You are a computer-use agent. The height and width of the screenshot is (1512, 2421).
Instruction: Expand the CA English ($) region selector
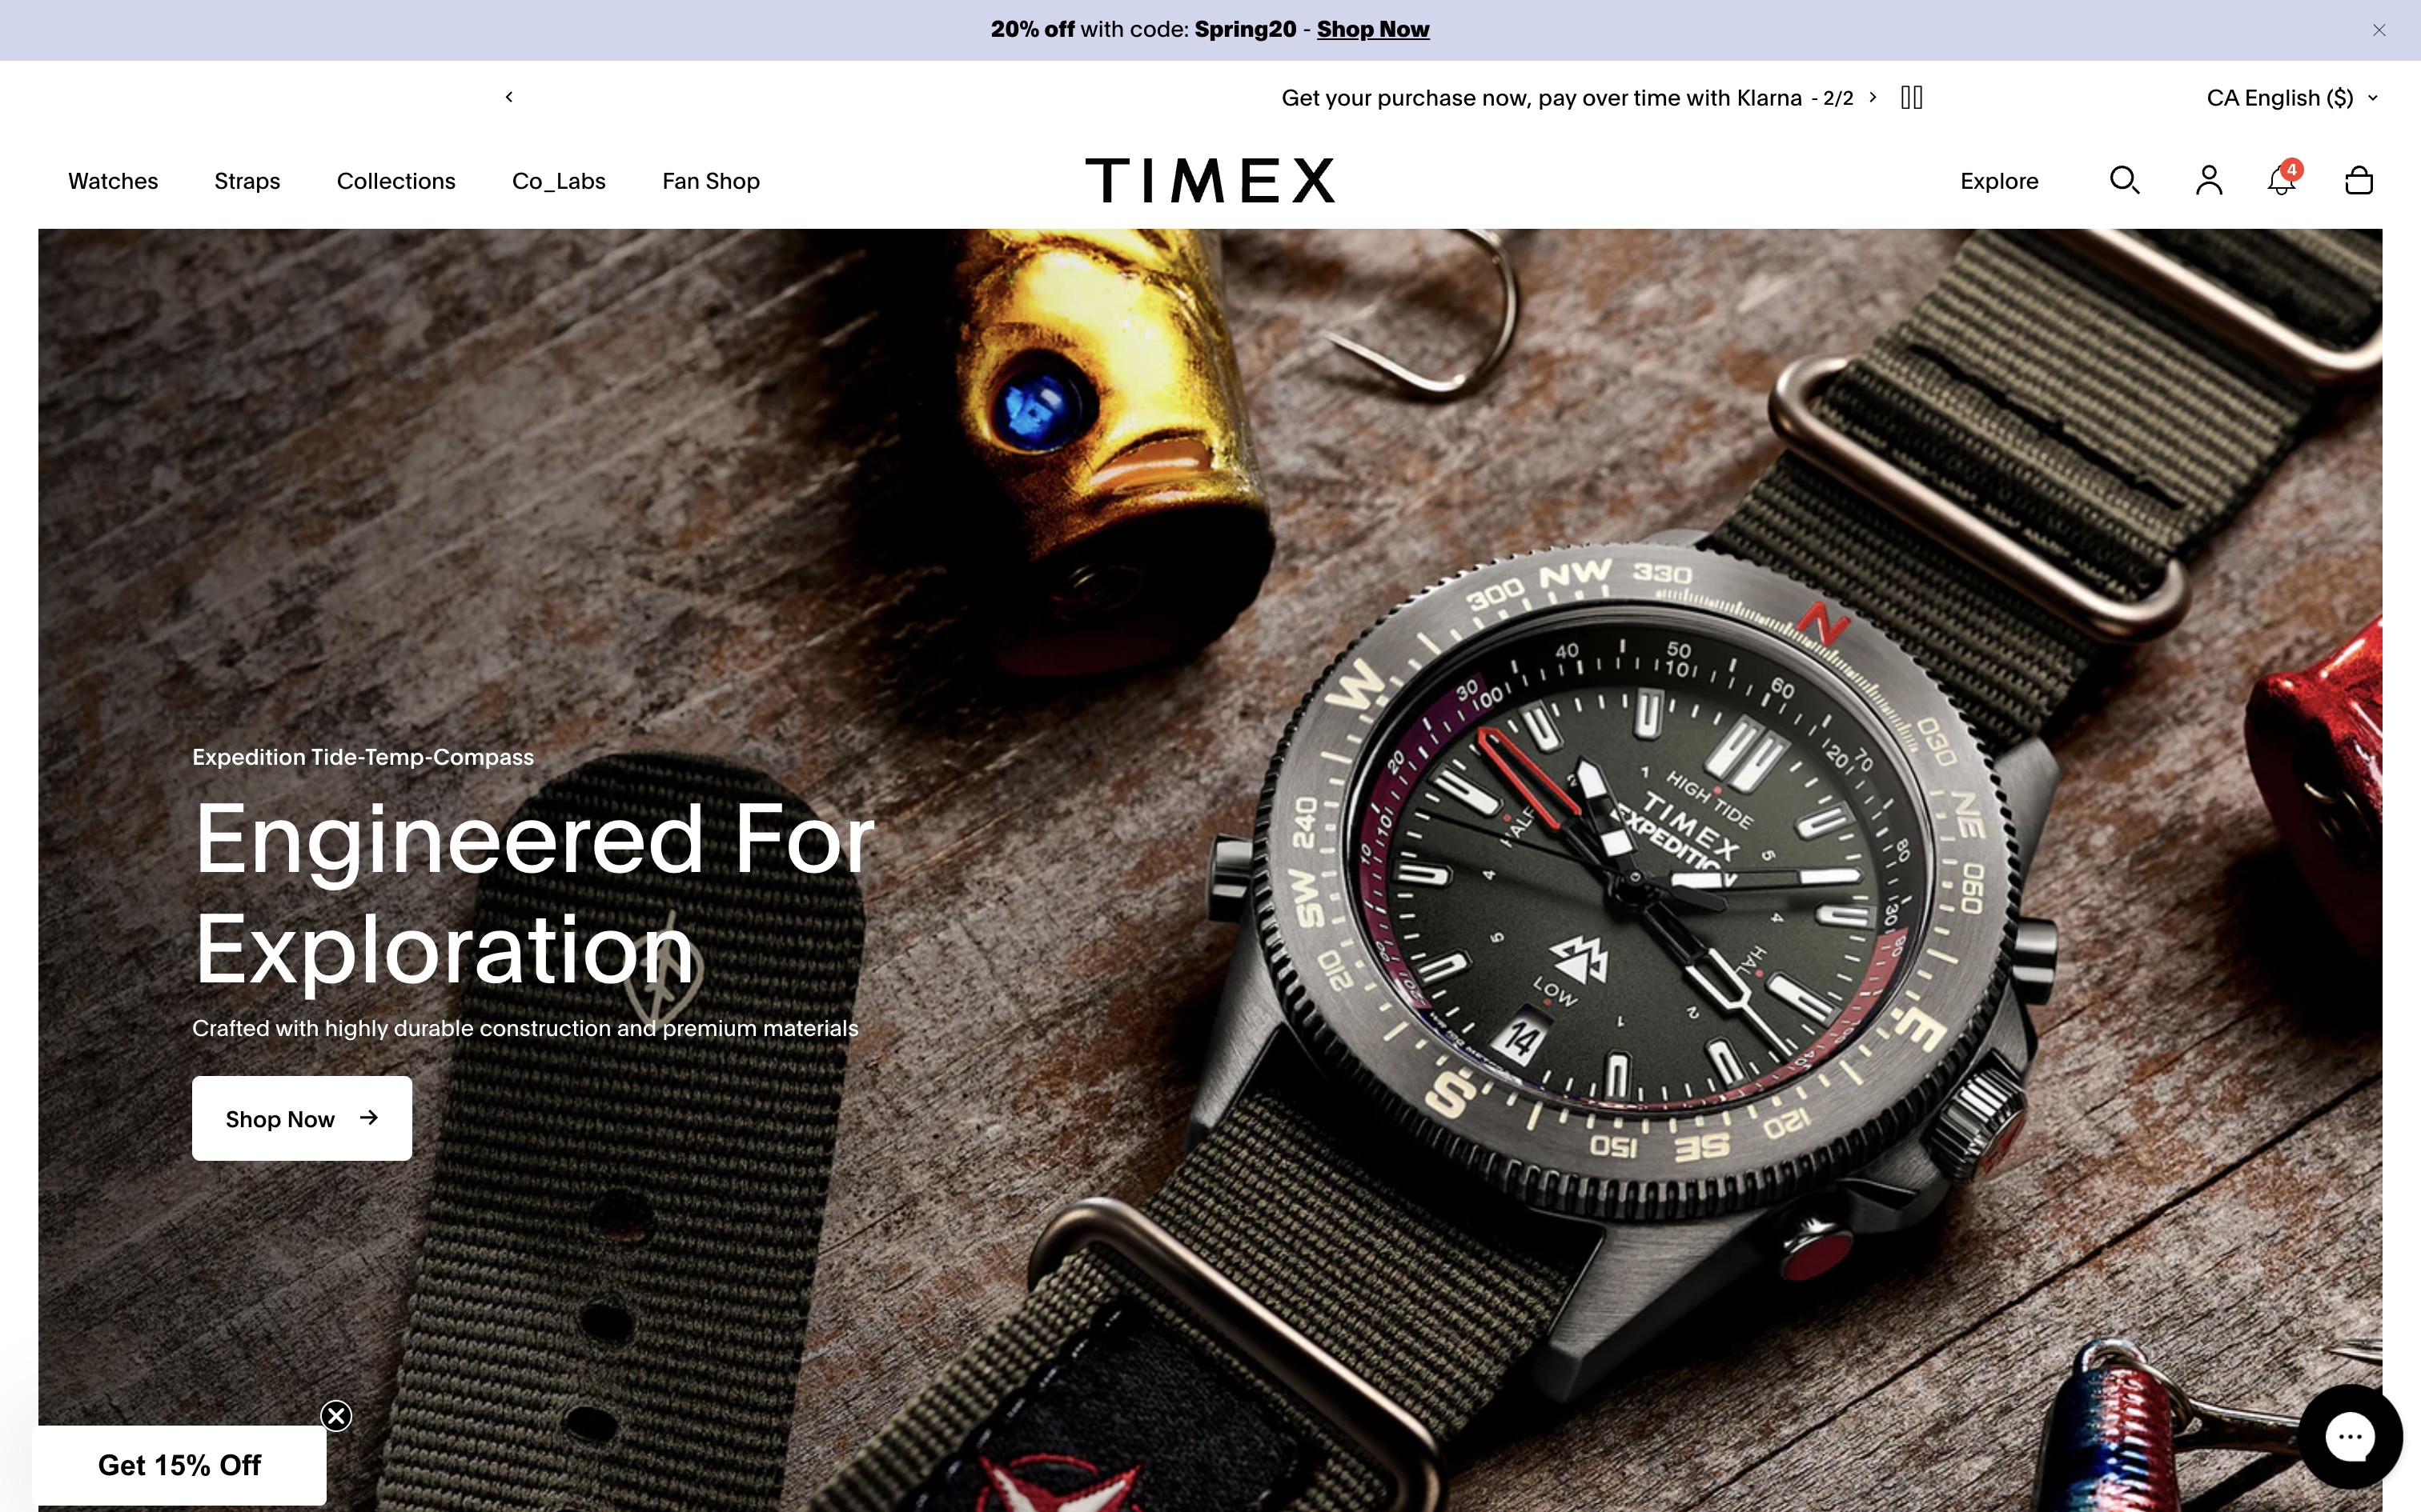tap(2292, 97)
